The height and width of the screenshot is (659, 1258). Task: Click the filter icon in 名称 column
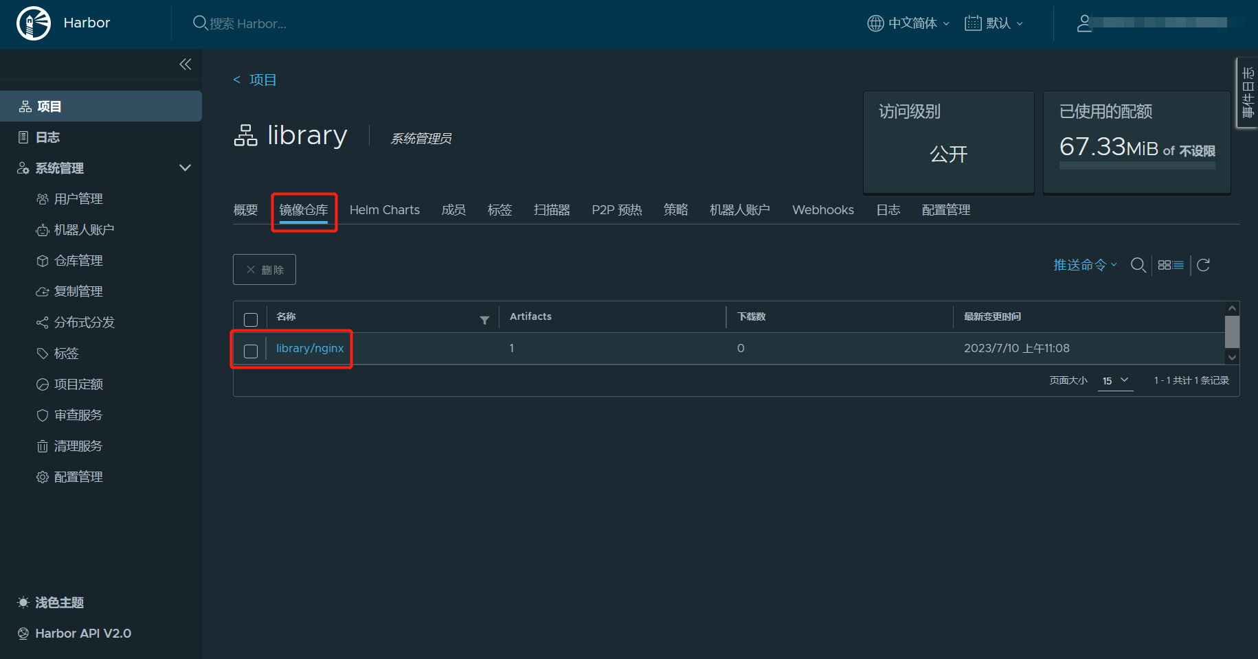(x=484, y=320)
